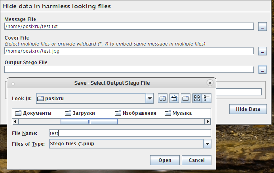
Task: Click the horizontal scrollbar thumb
Action: click(89, 122)
